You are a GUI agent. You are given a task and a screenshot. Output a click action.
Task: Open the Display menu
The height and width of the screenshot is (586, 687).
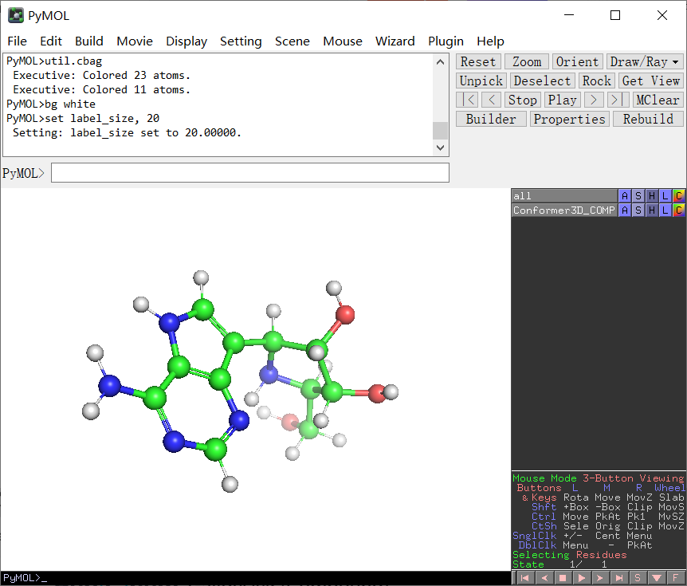(186, 41)
